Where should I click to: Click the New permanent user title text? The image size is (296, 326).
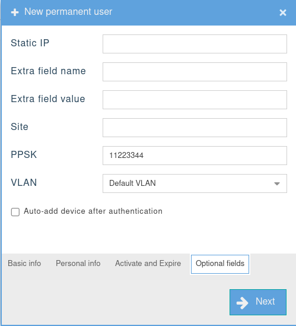tap(68, 12)
